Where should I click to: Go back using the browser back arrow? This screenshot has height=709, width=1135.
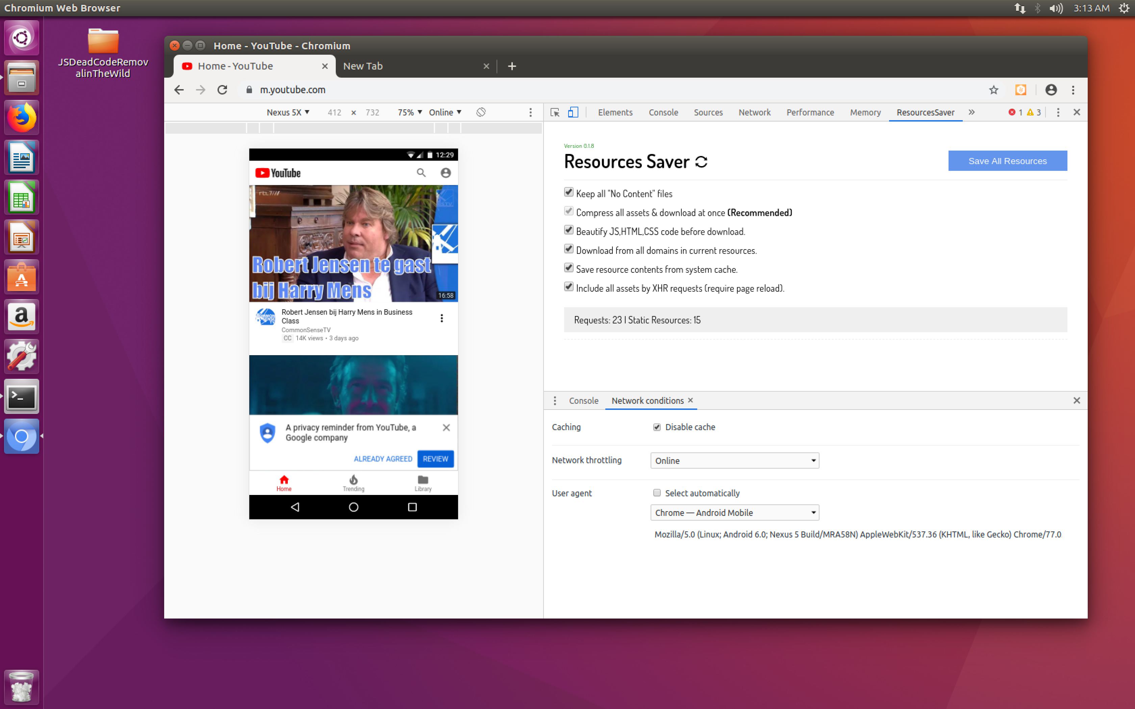pos(179,89)
